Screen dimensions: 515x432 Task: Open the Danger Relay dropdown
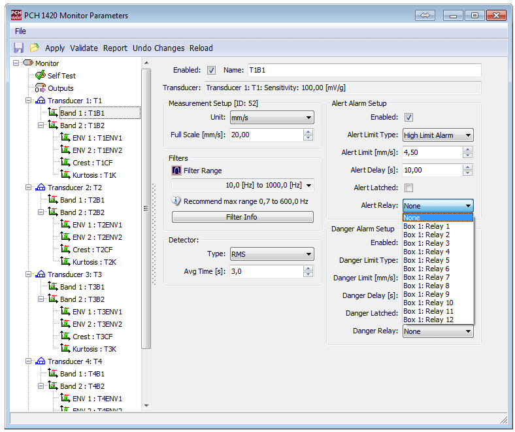[438, 331]
